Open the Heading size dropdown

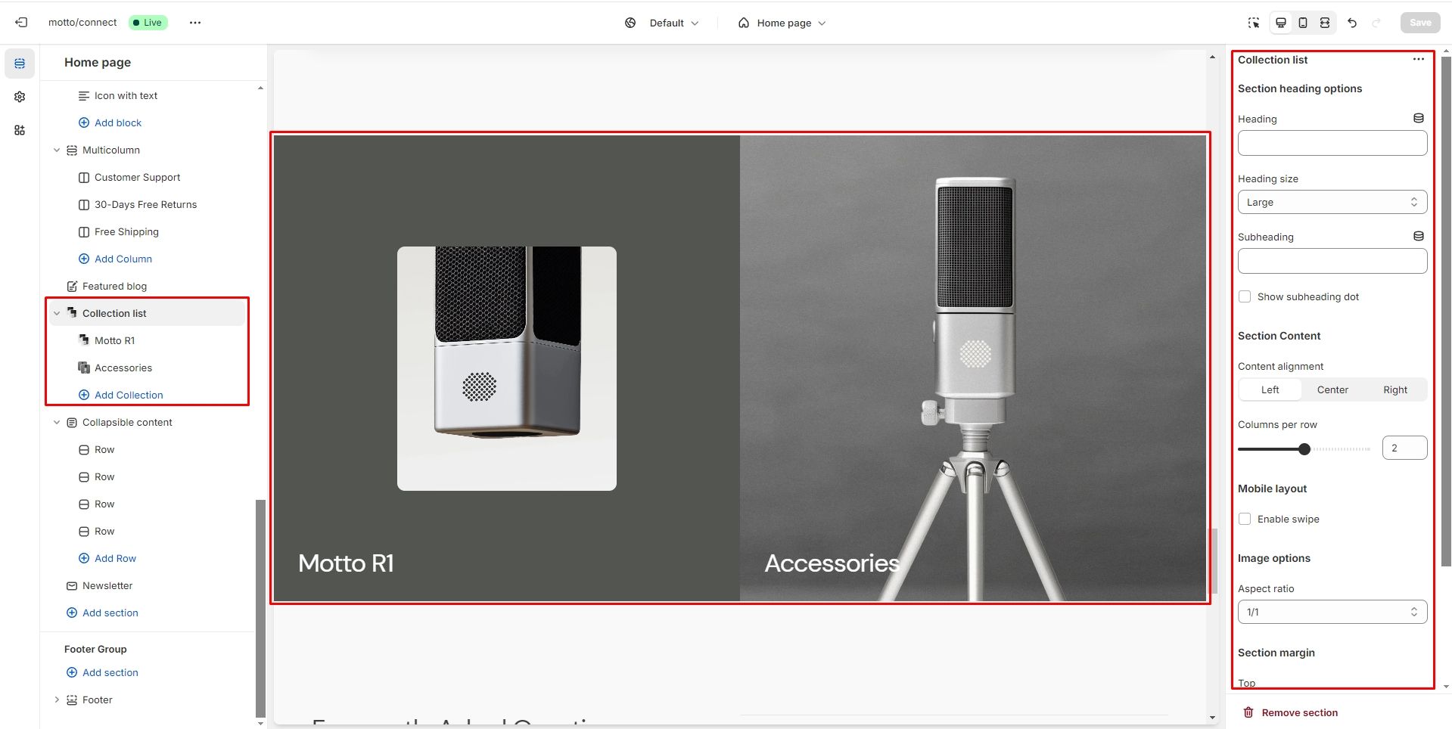point(1332,202)
